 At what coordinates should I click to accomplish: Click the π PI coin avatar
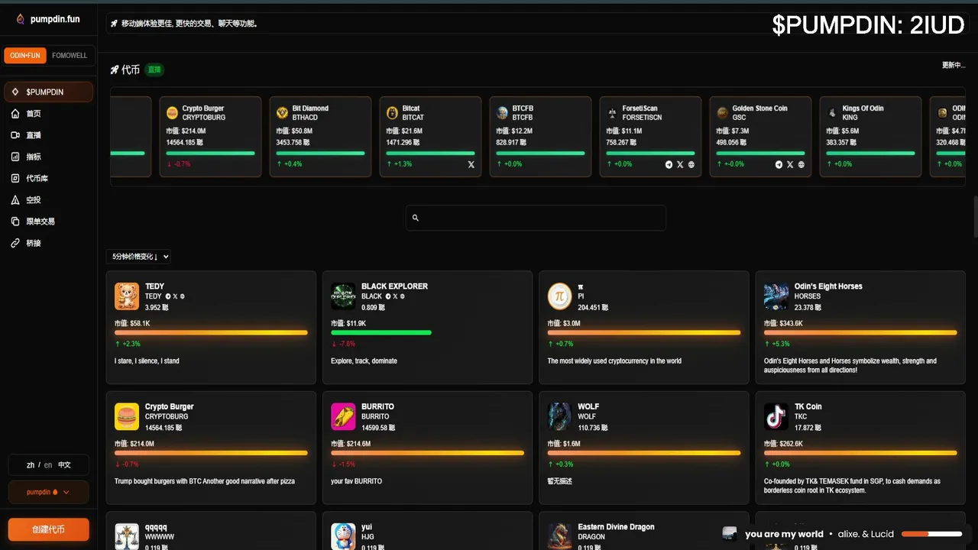pyautogui.click(x=560, y=296)
